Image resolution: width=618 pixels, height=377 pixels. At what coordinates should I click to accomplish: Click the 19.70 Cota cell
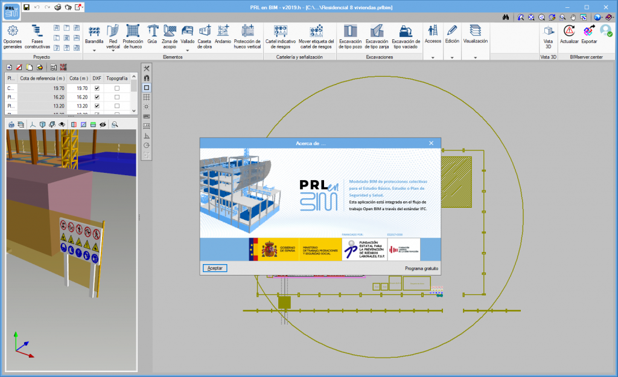[x=78, y=88]
